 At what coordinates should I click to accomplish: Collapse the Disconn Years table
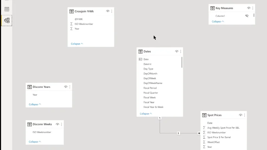pyautogui.click(x=35, y=104)
